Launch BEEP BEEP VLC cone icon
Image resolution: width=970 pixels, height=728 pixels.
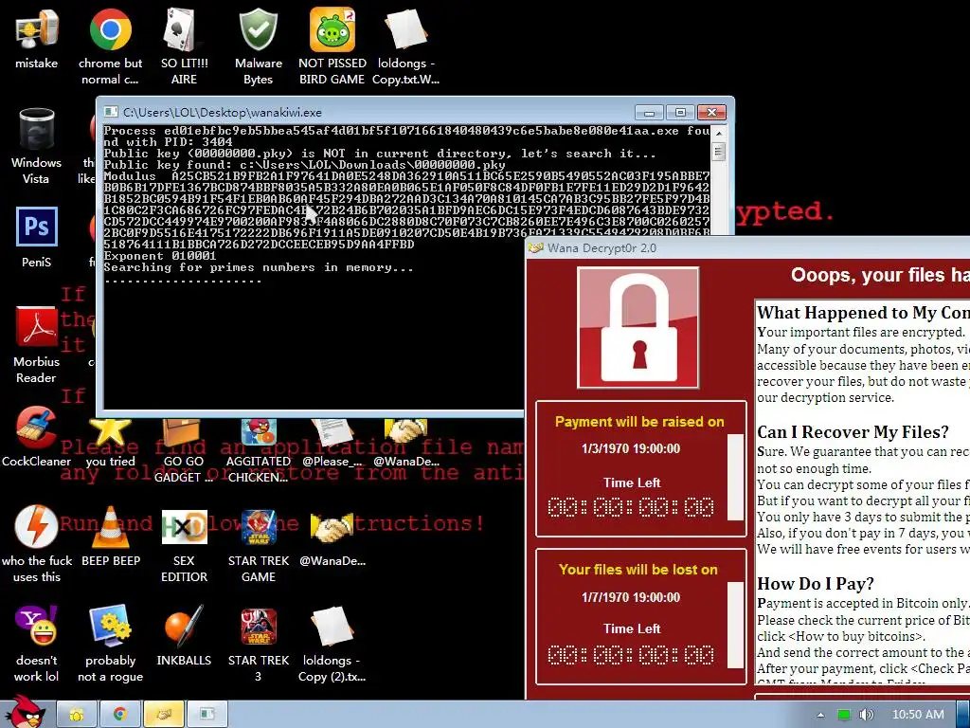(111, 536)
